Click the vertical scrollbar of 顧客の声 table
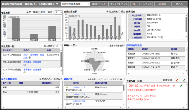This screenshot has height=110, width=189. [124, 87]
